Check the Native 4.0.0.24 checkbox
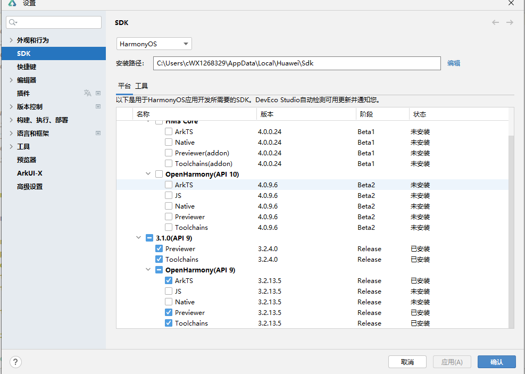 169,142
